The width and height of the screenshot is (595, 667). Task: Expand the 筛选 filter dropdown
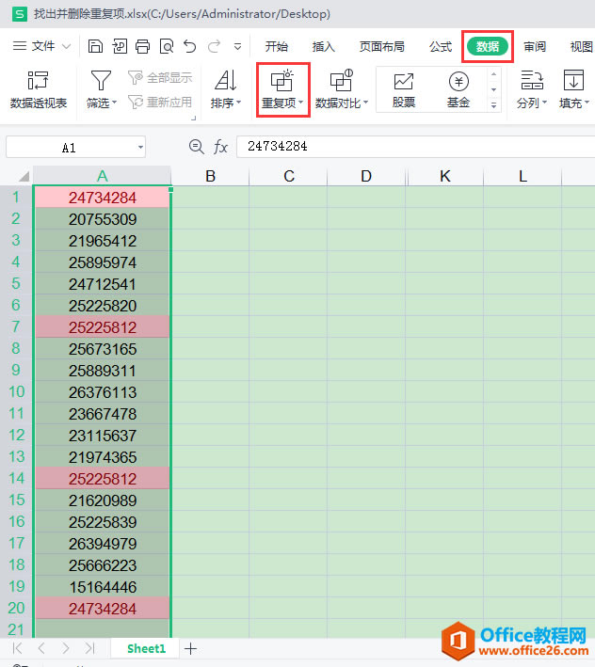coord(102,103)
